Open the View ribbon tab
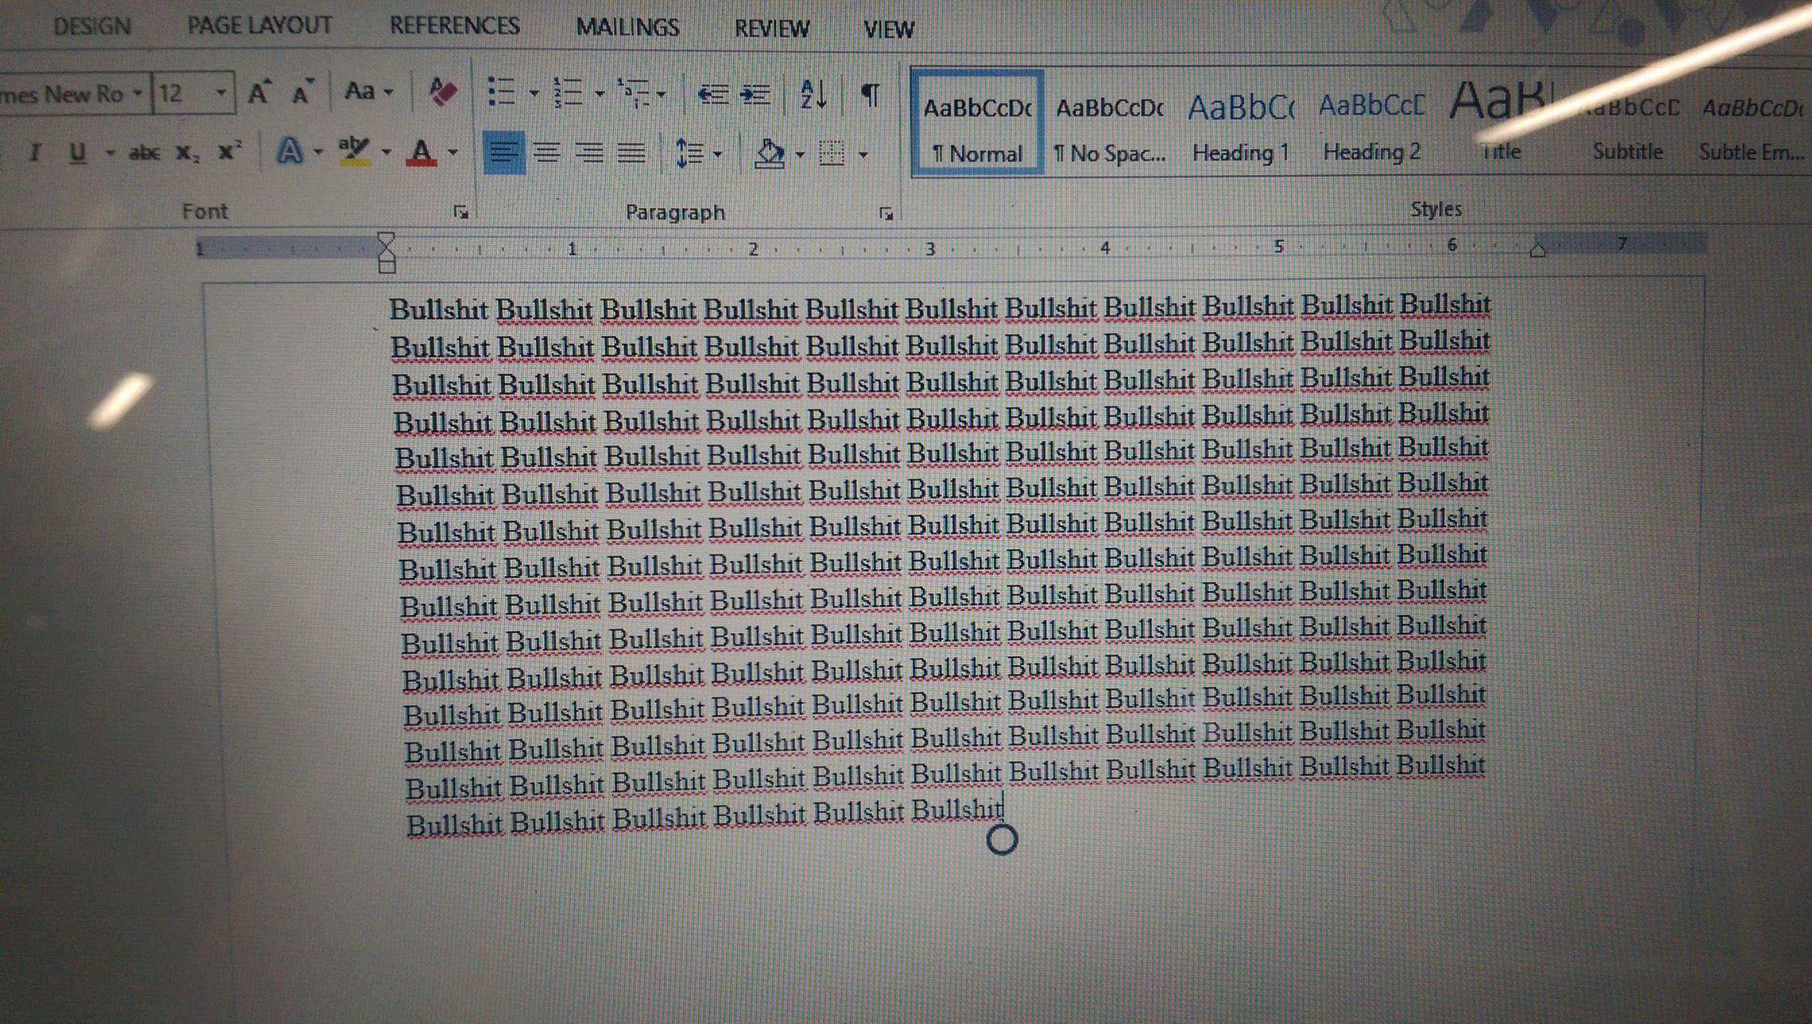 click(x=888, y=30)
